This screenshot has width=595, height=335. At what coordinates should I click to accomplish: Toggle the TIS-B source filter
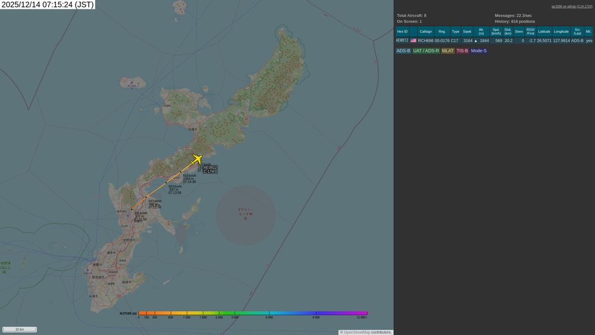(462, 51)
